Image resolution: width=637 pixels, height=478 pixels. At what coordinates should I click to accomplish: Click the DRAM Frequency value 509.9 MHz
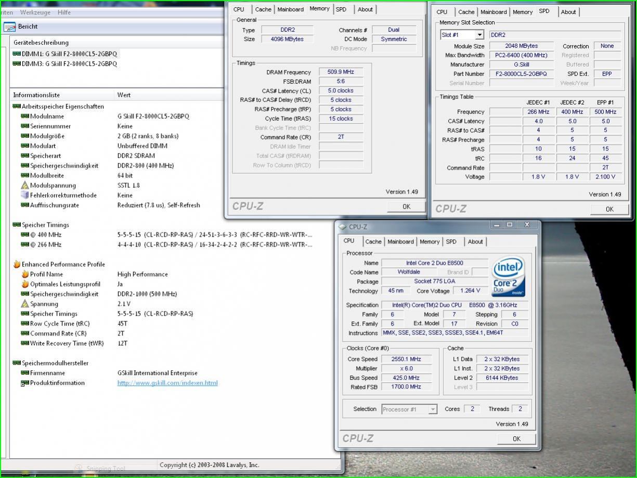[x=340, y=72]
